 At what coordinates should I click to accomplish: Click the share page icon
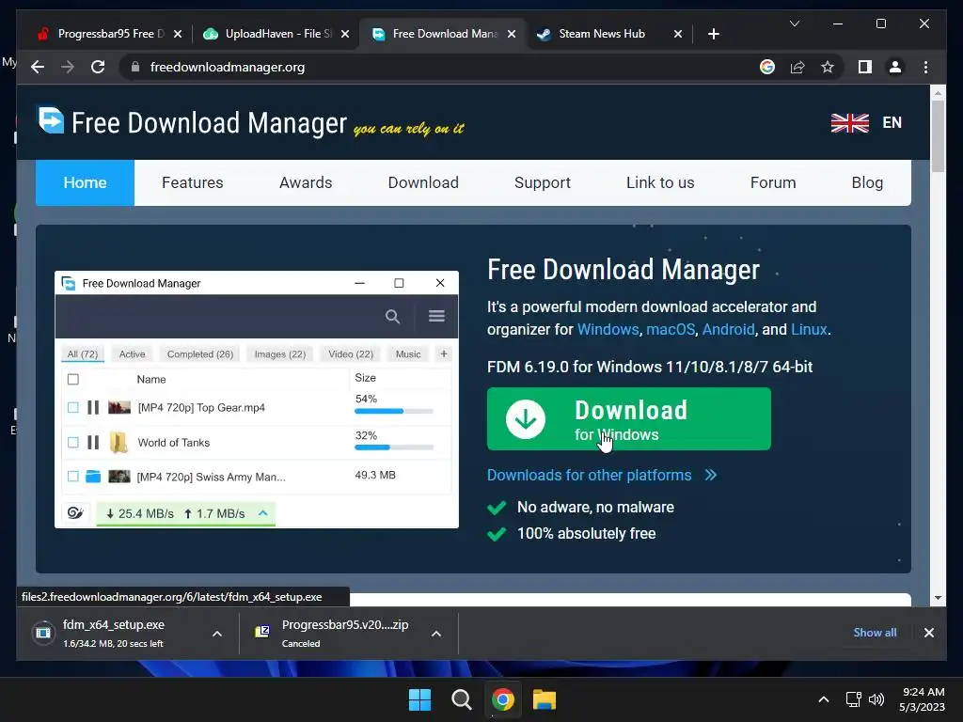coord(797,67)
